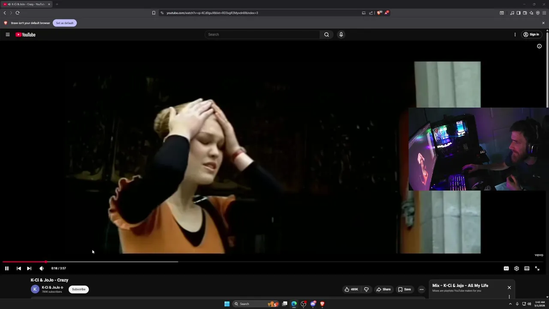The height and width of the screenshot is (309, 549).
Task: Open Brave browser from taskbar
Action: [x=322, y=304]
